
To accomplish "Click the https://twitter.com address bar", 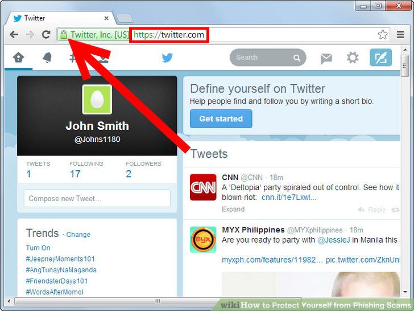I will 169,35.
